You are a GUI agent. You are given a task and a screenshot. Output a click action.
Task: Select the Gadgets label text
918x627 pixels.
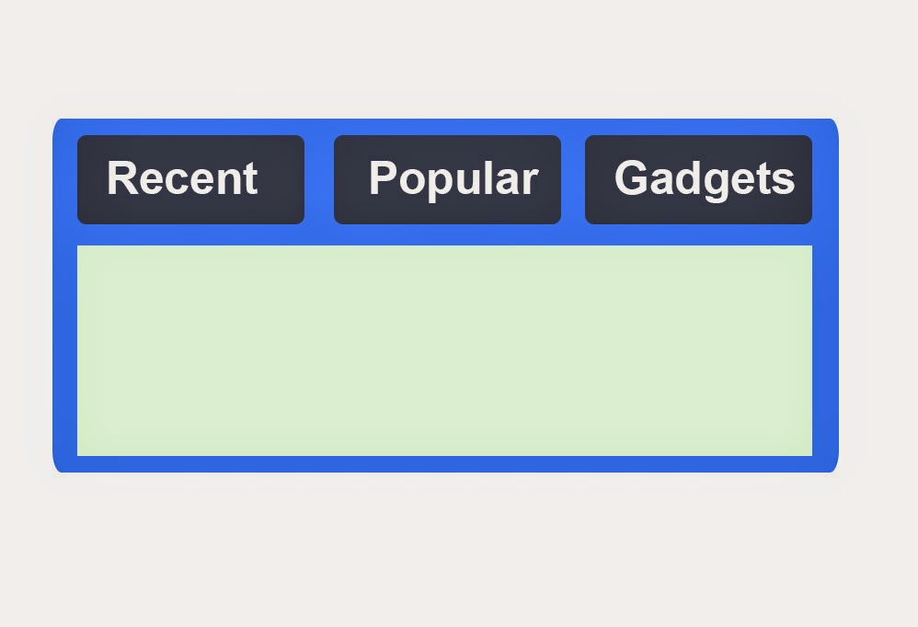point(705,178)
